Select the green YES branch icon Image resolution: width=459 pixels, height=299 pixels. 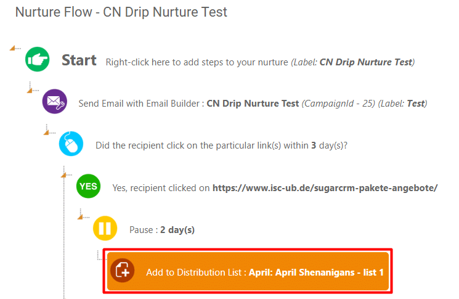click(88, 186)
